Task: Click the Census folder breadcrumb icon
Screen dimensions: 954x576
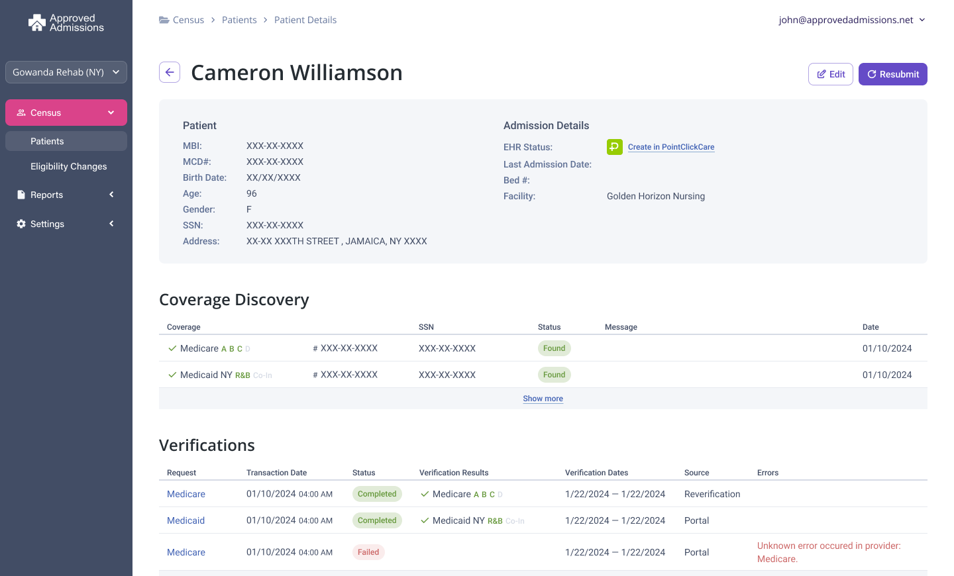Action: click(164, 20)
